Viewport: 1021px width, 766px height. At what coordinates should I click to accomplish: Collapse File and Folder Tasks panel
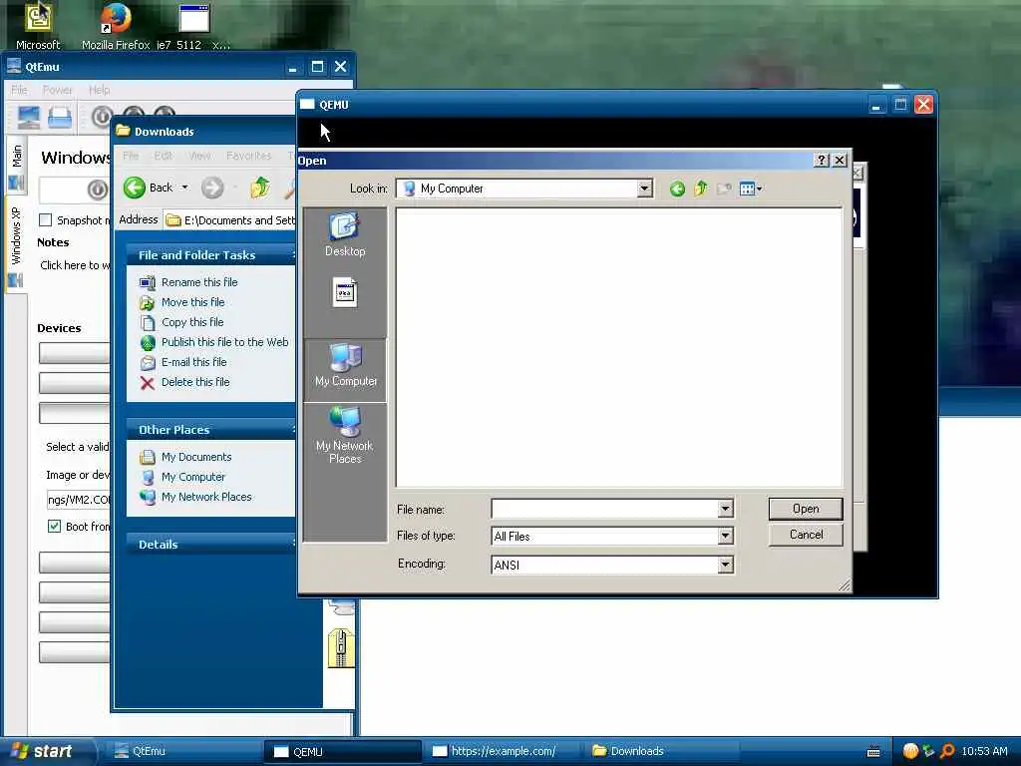pos(211,254)
